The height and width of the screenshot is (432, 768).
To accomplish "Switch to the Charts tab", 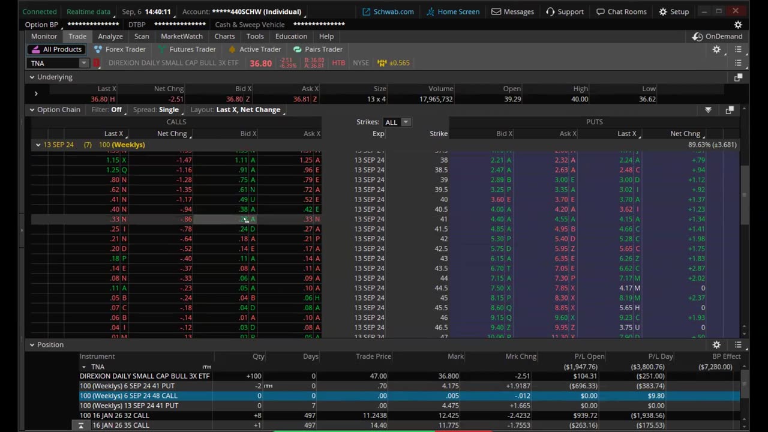I will pos(224,36).
